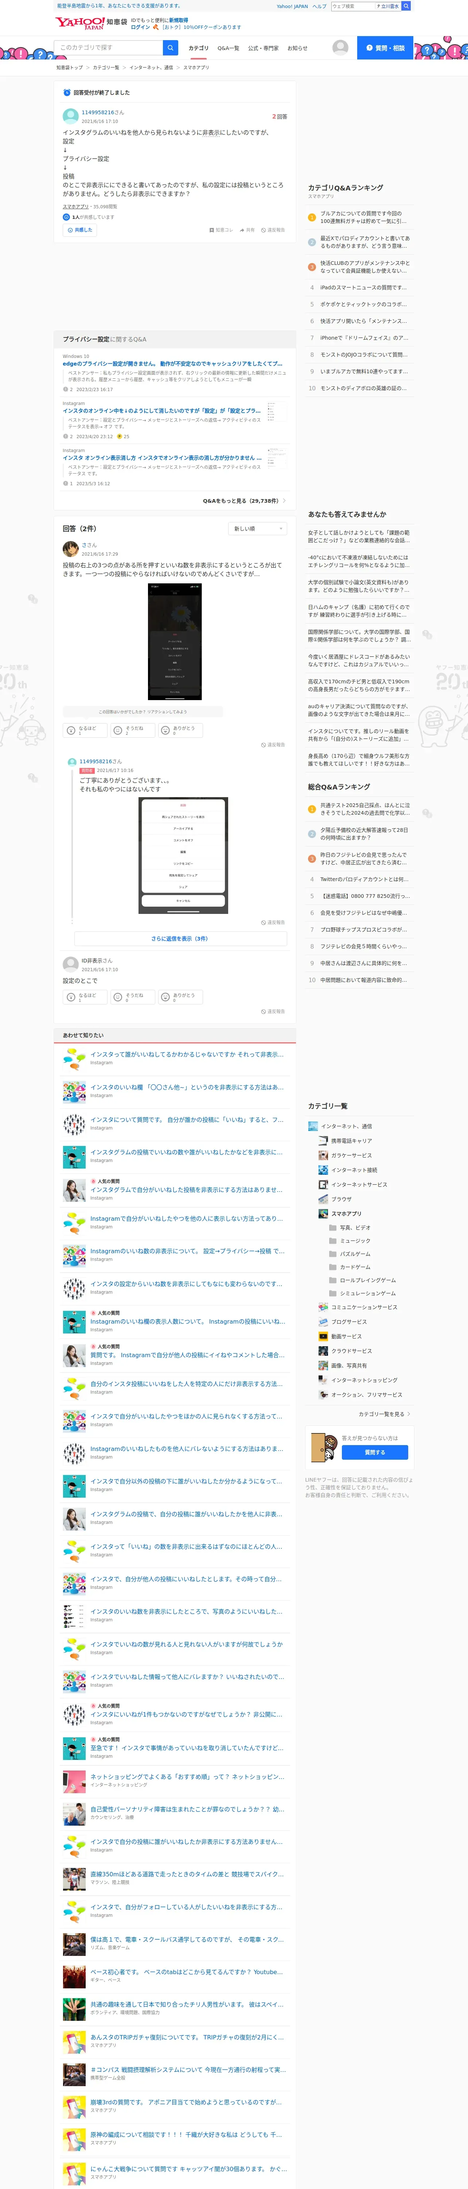
Task: Click the ヘルプ link at top
Action: click(x=319, y=6)
